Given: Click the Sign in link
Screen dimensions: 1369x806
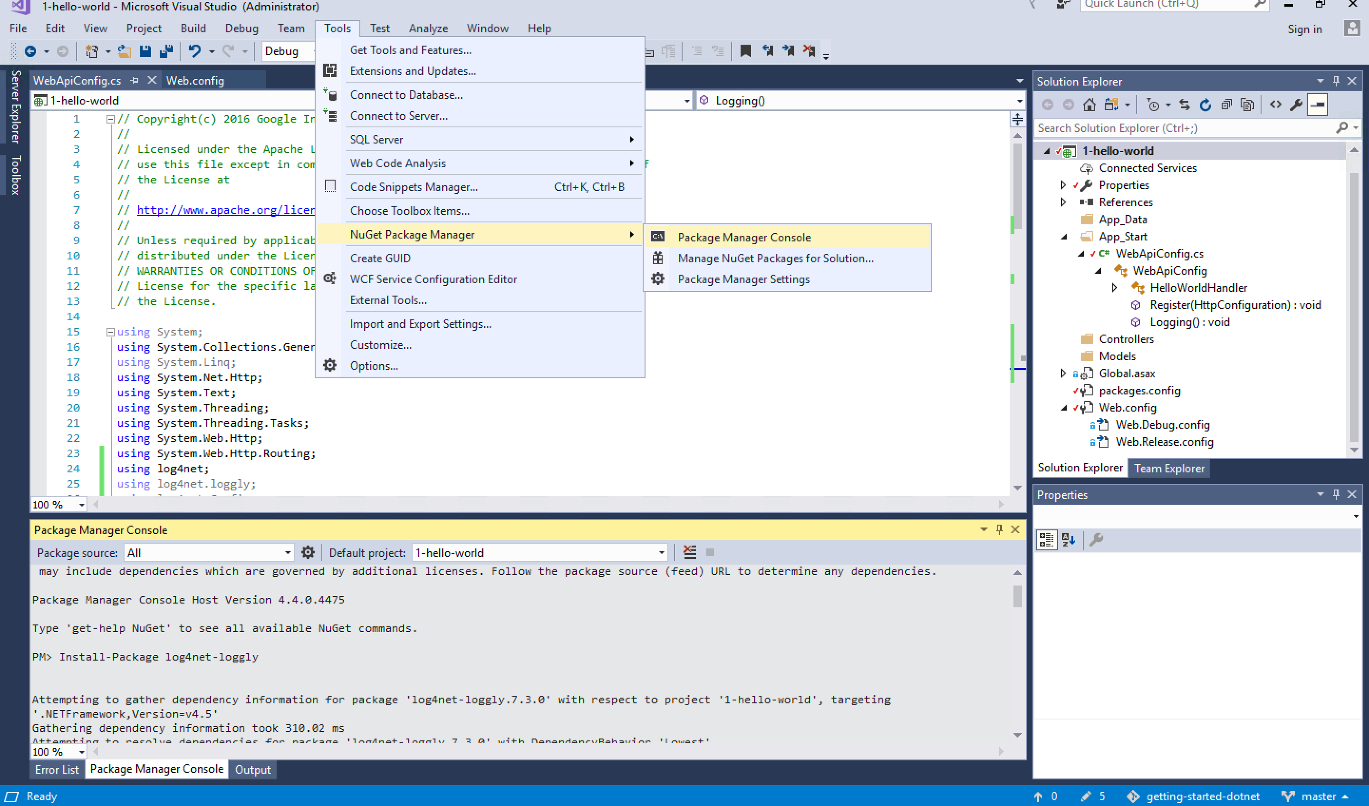Looking at the screenshot, I should pyautogui.click(x=1304, y=29).
